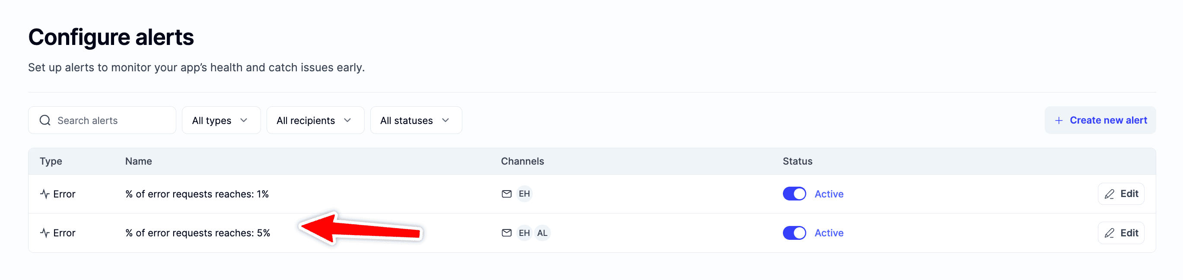Open the All statuses dropdown
1183x280 pixels.
click(416, 120)
